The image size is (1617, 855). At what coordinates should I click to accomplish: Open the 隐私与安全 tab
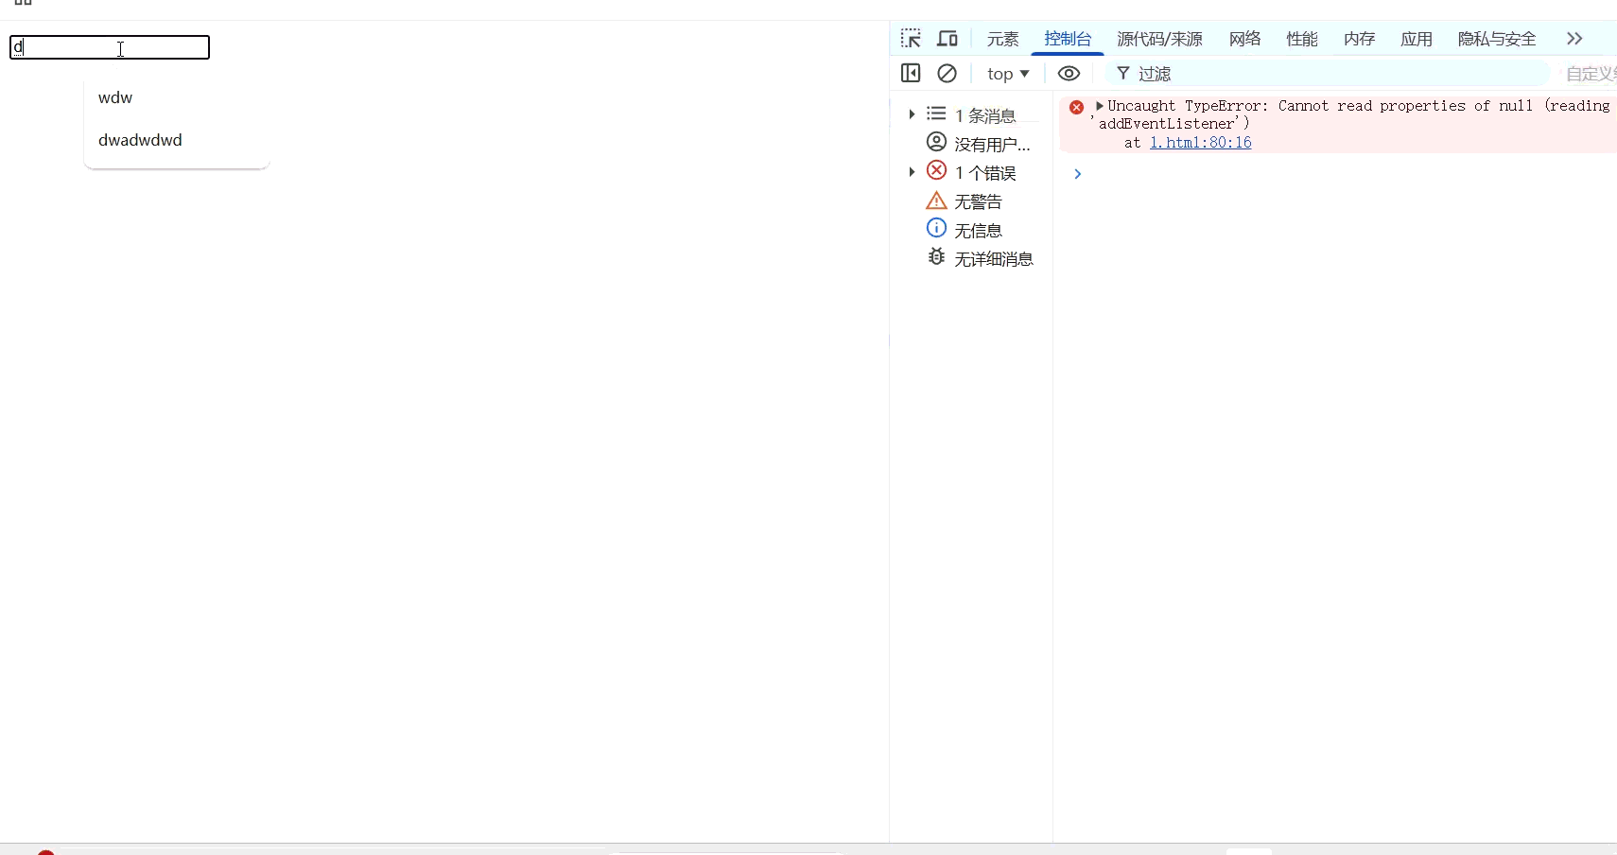click(1497, 39)
